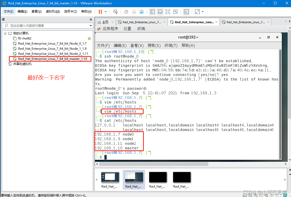The height and width of the screenshot is (197, 291).
Task: Click the horizontal scrollbar right arrow
Action: pos(286,164)
